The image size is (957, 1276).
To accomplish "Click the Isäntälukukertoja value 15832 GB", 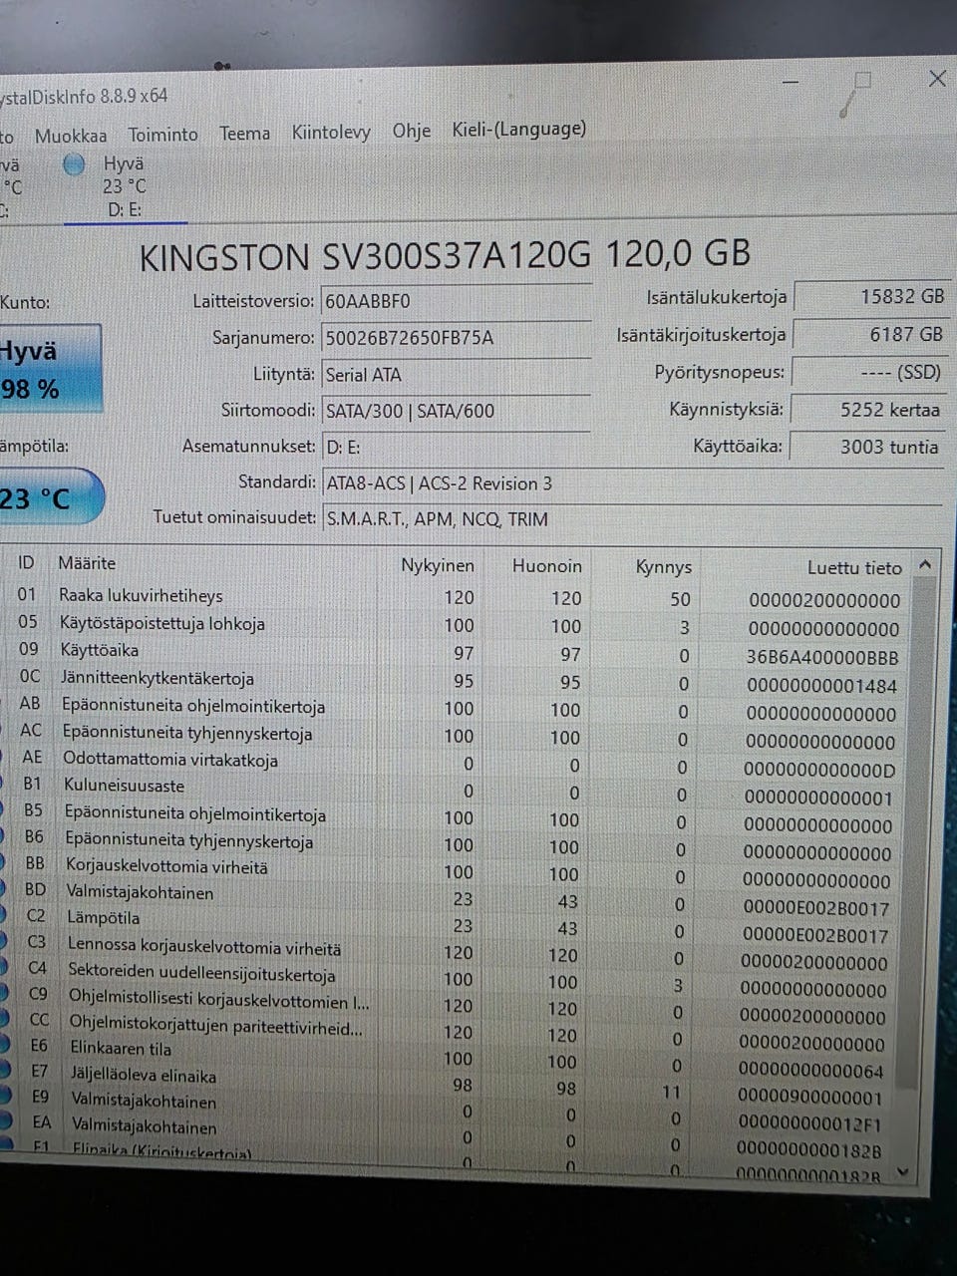I will tap(871, 297).
